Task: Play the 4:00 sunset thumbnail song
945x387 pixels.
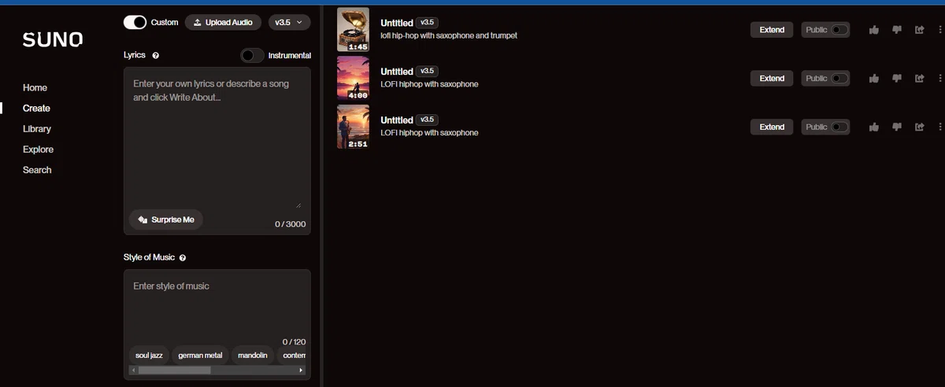Action: 353,79
